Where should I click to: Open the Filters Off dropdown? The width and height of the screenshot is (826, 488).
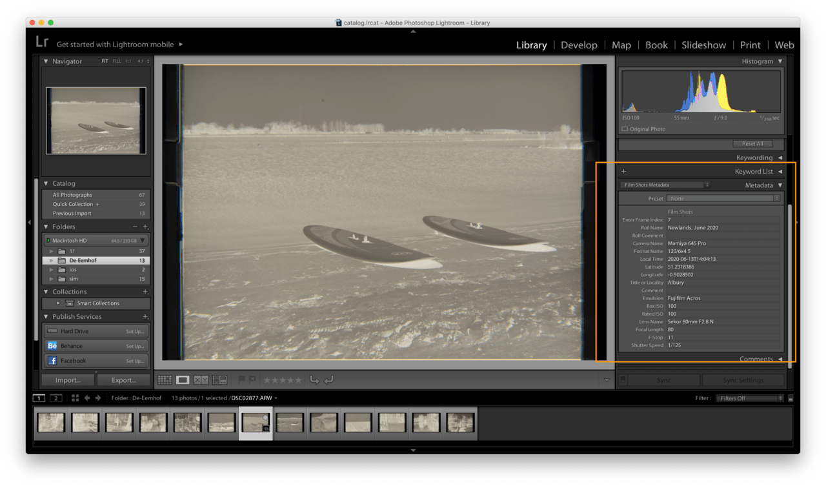(x=749, y=398)
